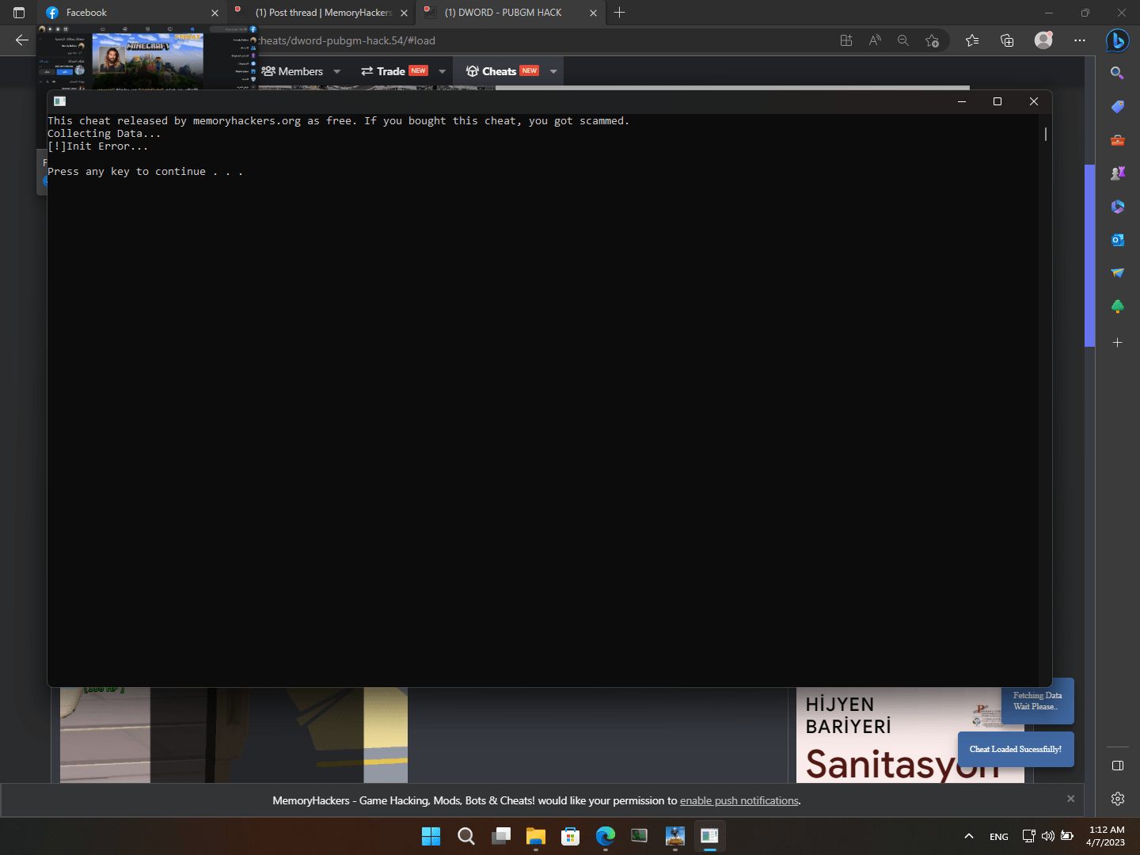Click the enable push notifications link
This screenshot has height=855, width=1140.
pos(739,800)
